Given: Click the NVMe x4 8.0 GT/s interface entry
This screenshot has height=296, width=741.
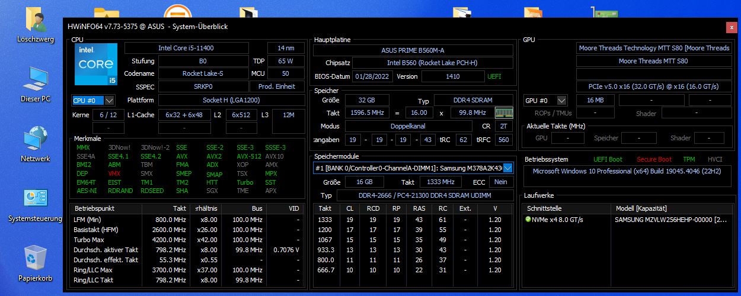Looking at the screenshot, I should pos(557,219).
